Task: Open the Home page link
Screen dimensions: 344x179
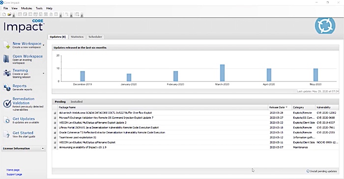Action: click(13, 170)
